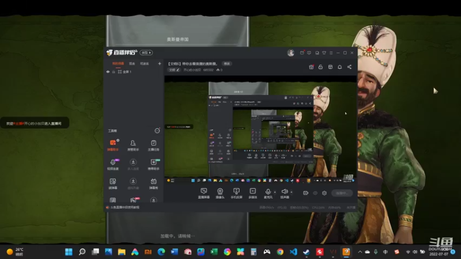This screenshot has width=461, height=259.
Task: Open stream settings gear icon
Action: tap(324, 193)
